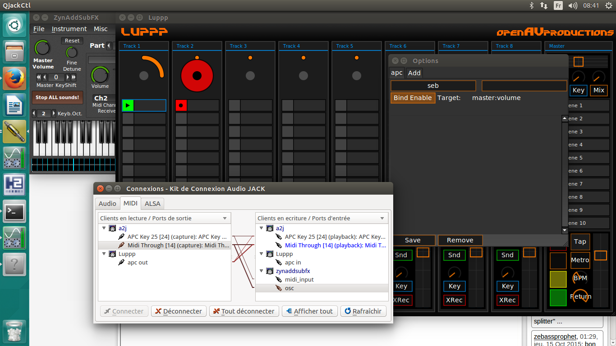The width and height of the screenshot is (616, 346).
Task: Switch to the Audio tab in Connexions
Action: 107,204
